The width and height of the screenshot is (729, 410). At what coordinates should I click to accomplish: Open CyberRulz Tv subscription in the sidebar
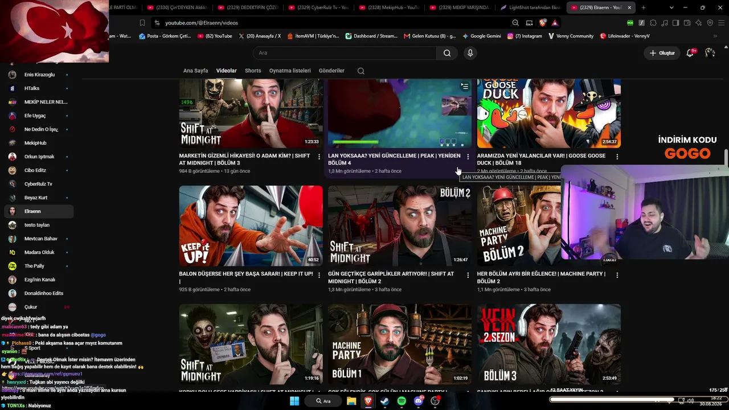39,184
